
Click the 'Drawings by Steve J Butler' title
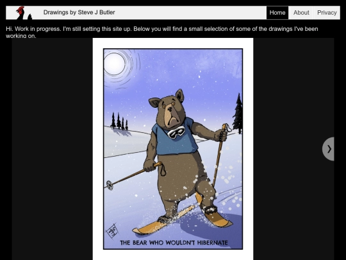click(x=79, y=12)
